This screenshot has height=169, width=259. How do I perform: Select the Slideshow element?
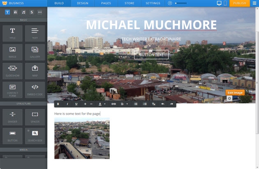pos(12,70)
